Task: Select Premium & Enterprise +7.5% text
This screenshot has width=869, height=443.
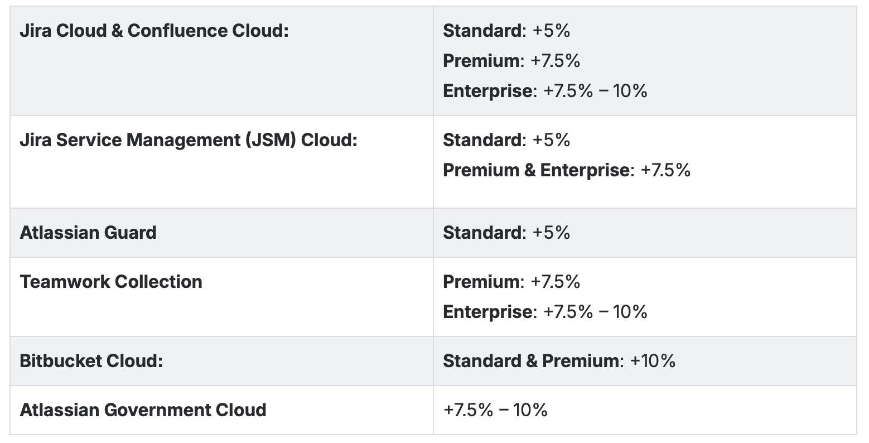Action: (x=567, y=170)
